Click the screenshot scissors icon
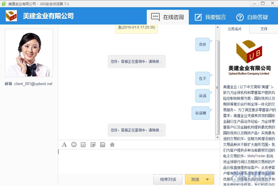This screenshot has height=186, width=278. click(93, 145)
